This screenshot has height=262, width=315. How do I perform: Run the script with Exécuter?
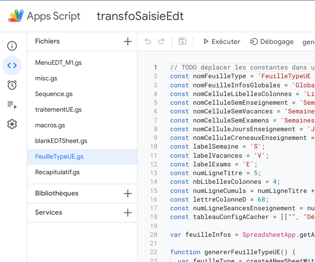(x=222, y=41)
